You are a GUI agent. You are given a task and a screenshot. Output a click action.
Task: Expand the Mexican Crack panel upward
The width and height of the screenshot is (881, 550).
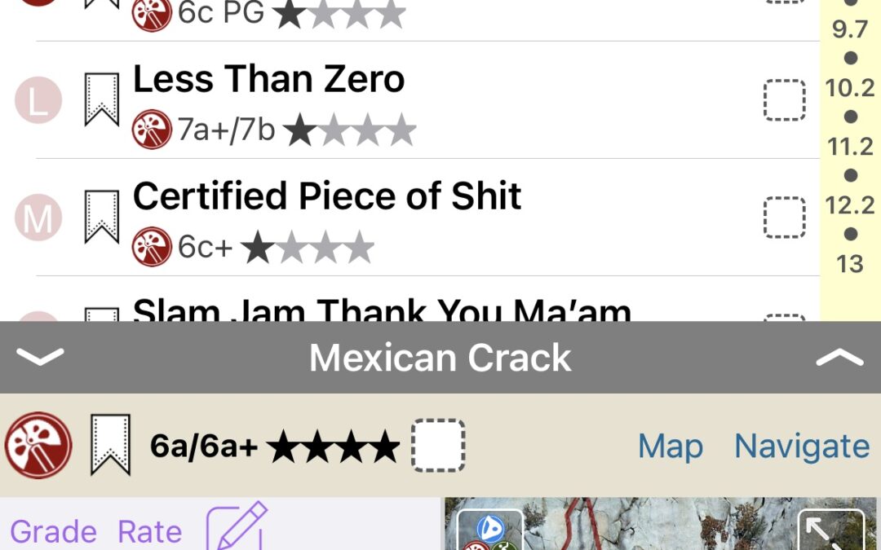(x=839, y=356)
